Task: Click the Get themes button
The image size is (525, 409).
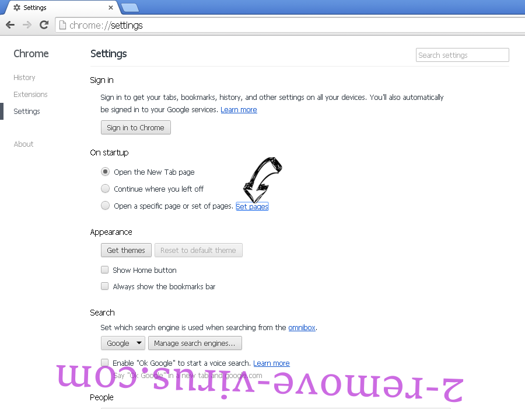Action: coord(126,251)
